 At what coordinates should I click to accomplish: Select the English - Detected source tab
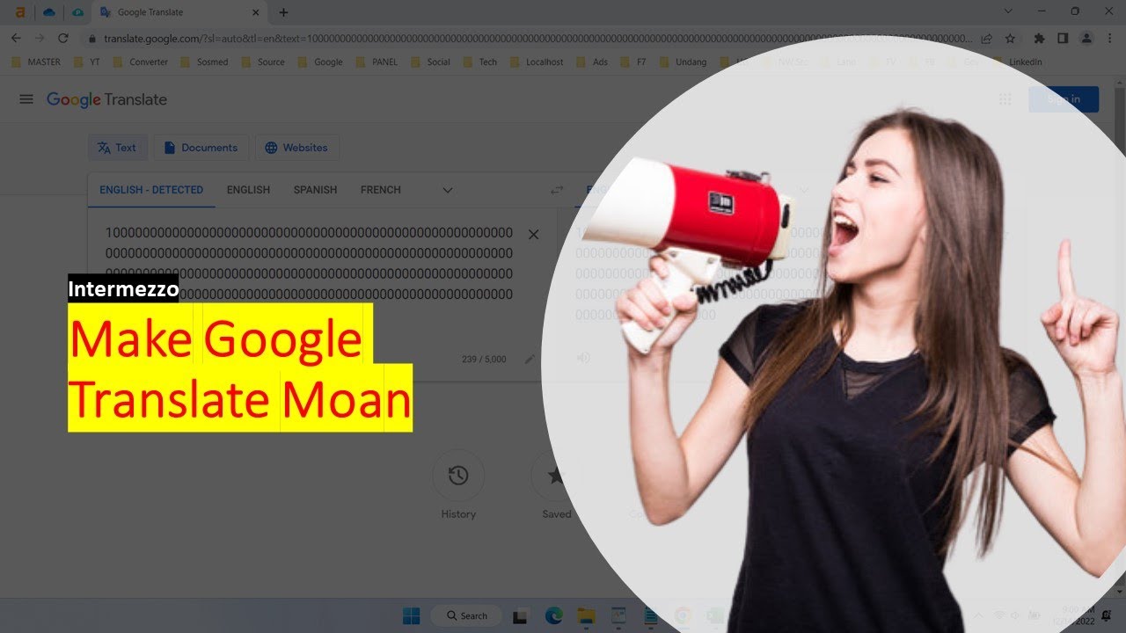pyautogui.click(x=151, y=190)
